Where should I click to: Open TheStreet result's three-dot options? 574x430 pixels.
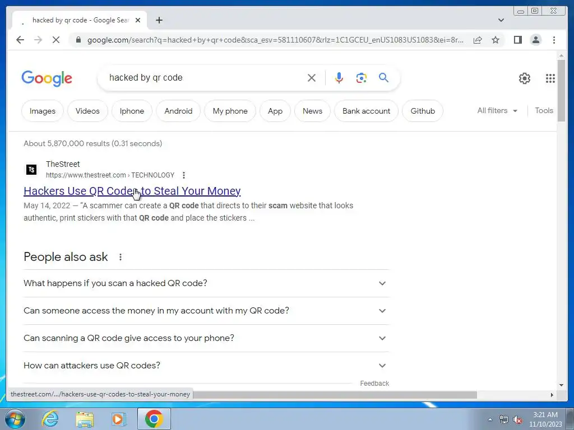click(x=184, y=175)
